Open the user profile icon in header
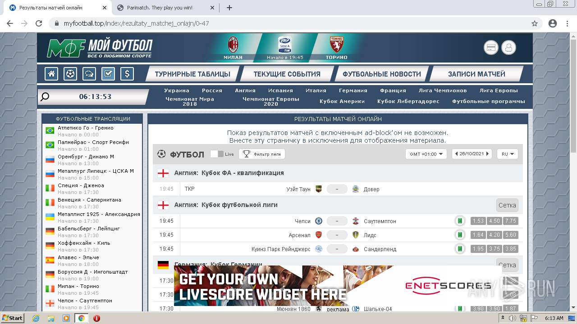Screen dimensions: 577x324 509,47
